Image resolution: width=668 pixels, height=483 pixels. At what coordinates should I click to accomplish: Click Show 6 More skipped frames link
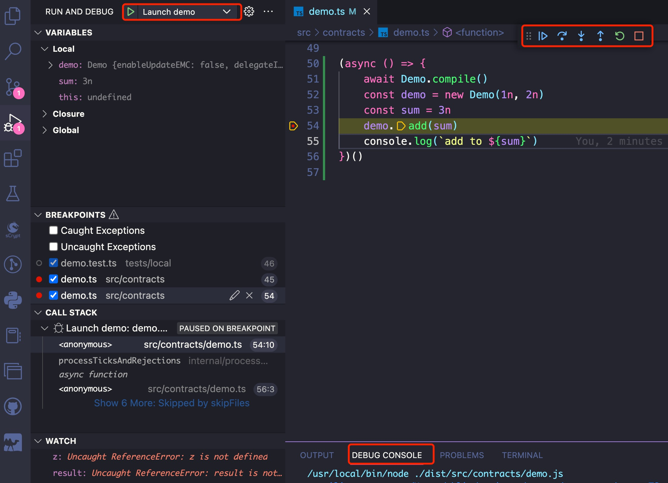pos(171,403)
